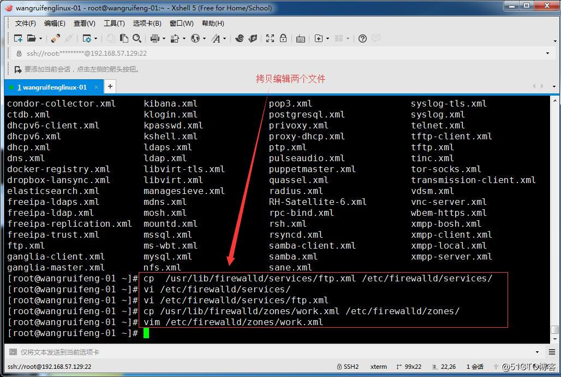Open the tab list dropdown arrow
561x377 pixels.
(x=554, y=86)
